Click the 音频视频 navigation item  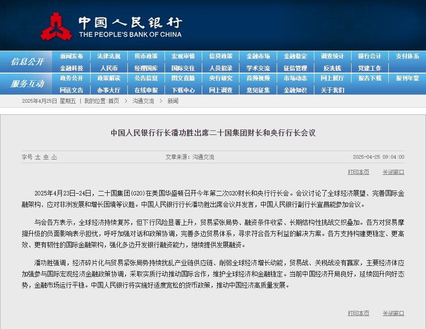(x=258, y=79)
